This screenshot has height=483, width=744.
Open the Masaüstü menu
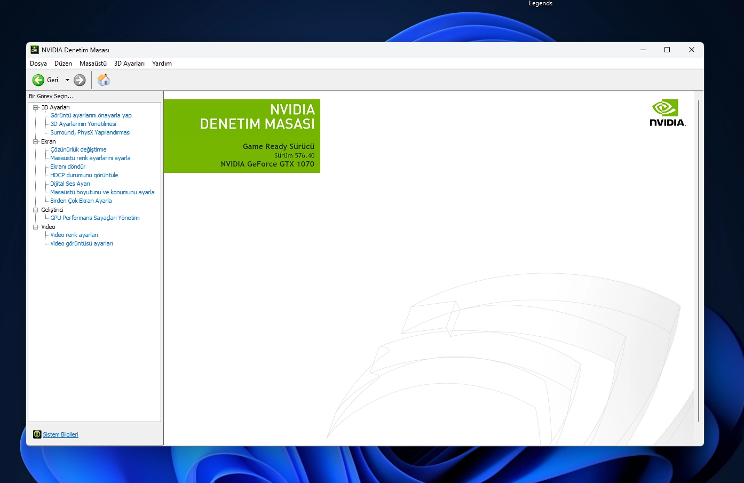93,64
